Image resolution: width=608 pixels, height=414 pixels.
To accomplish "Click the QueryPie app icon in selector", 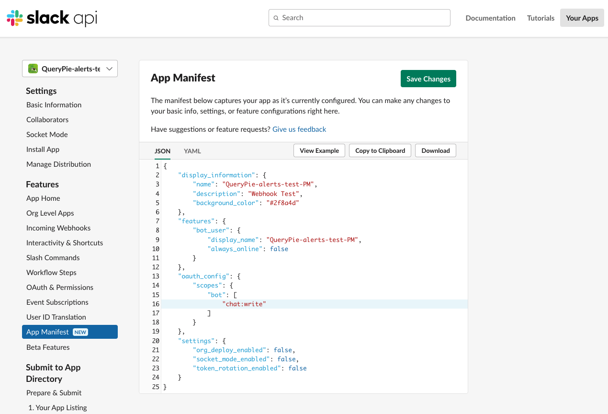I will (33, 69).
